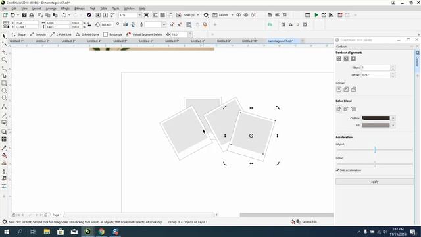Click the Outline black color swatch
This screenshot has width=421, height=237.
[x=376, y=118]
